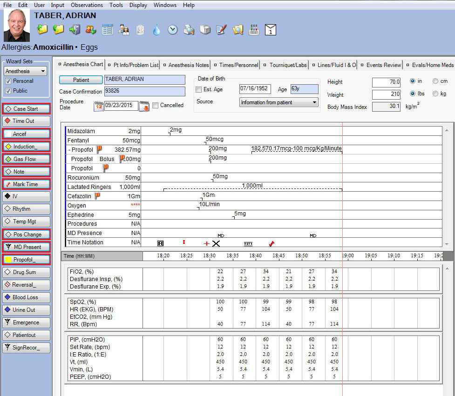Image resolution: width=455 pixels, height=396 pixels.
Task: Open the signature pen toolbar icon
Action: (221, 29)
